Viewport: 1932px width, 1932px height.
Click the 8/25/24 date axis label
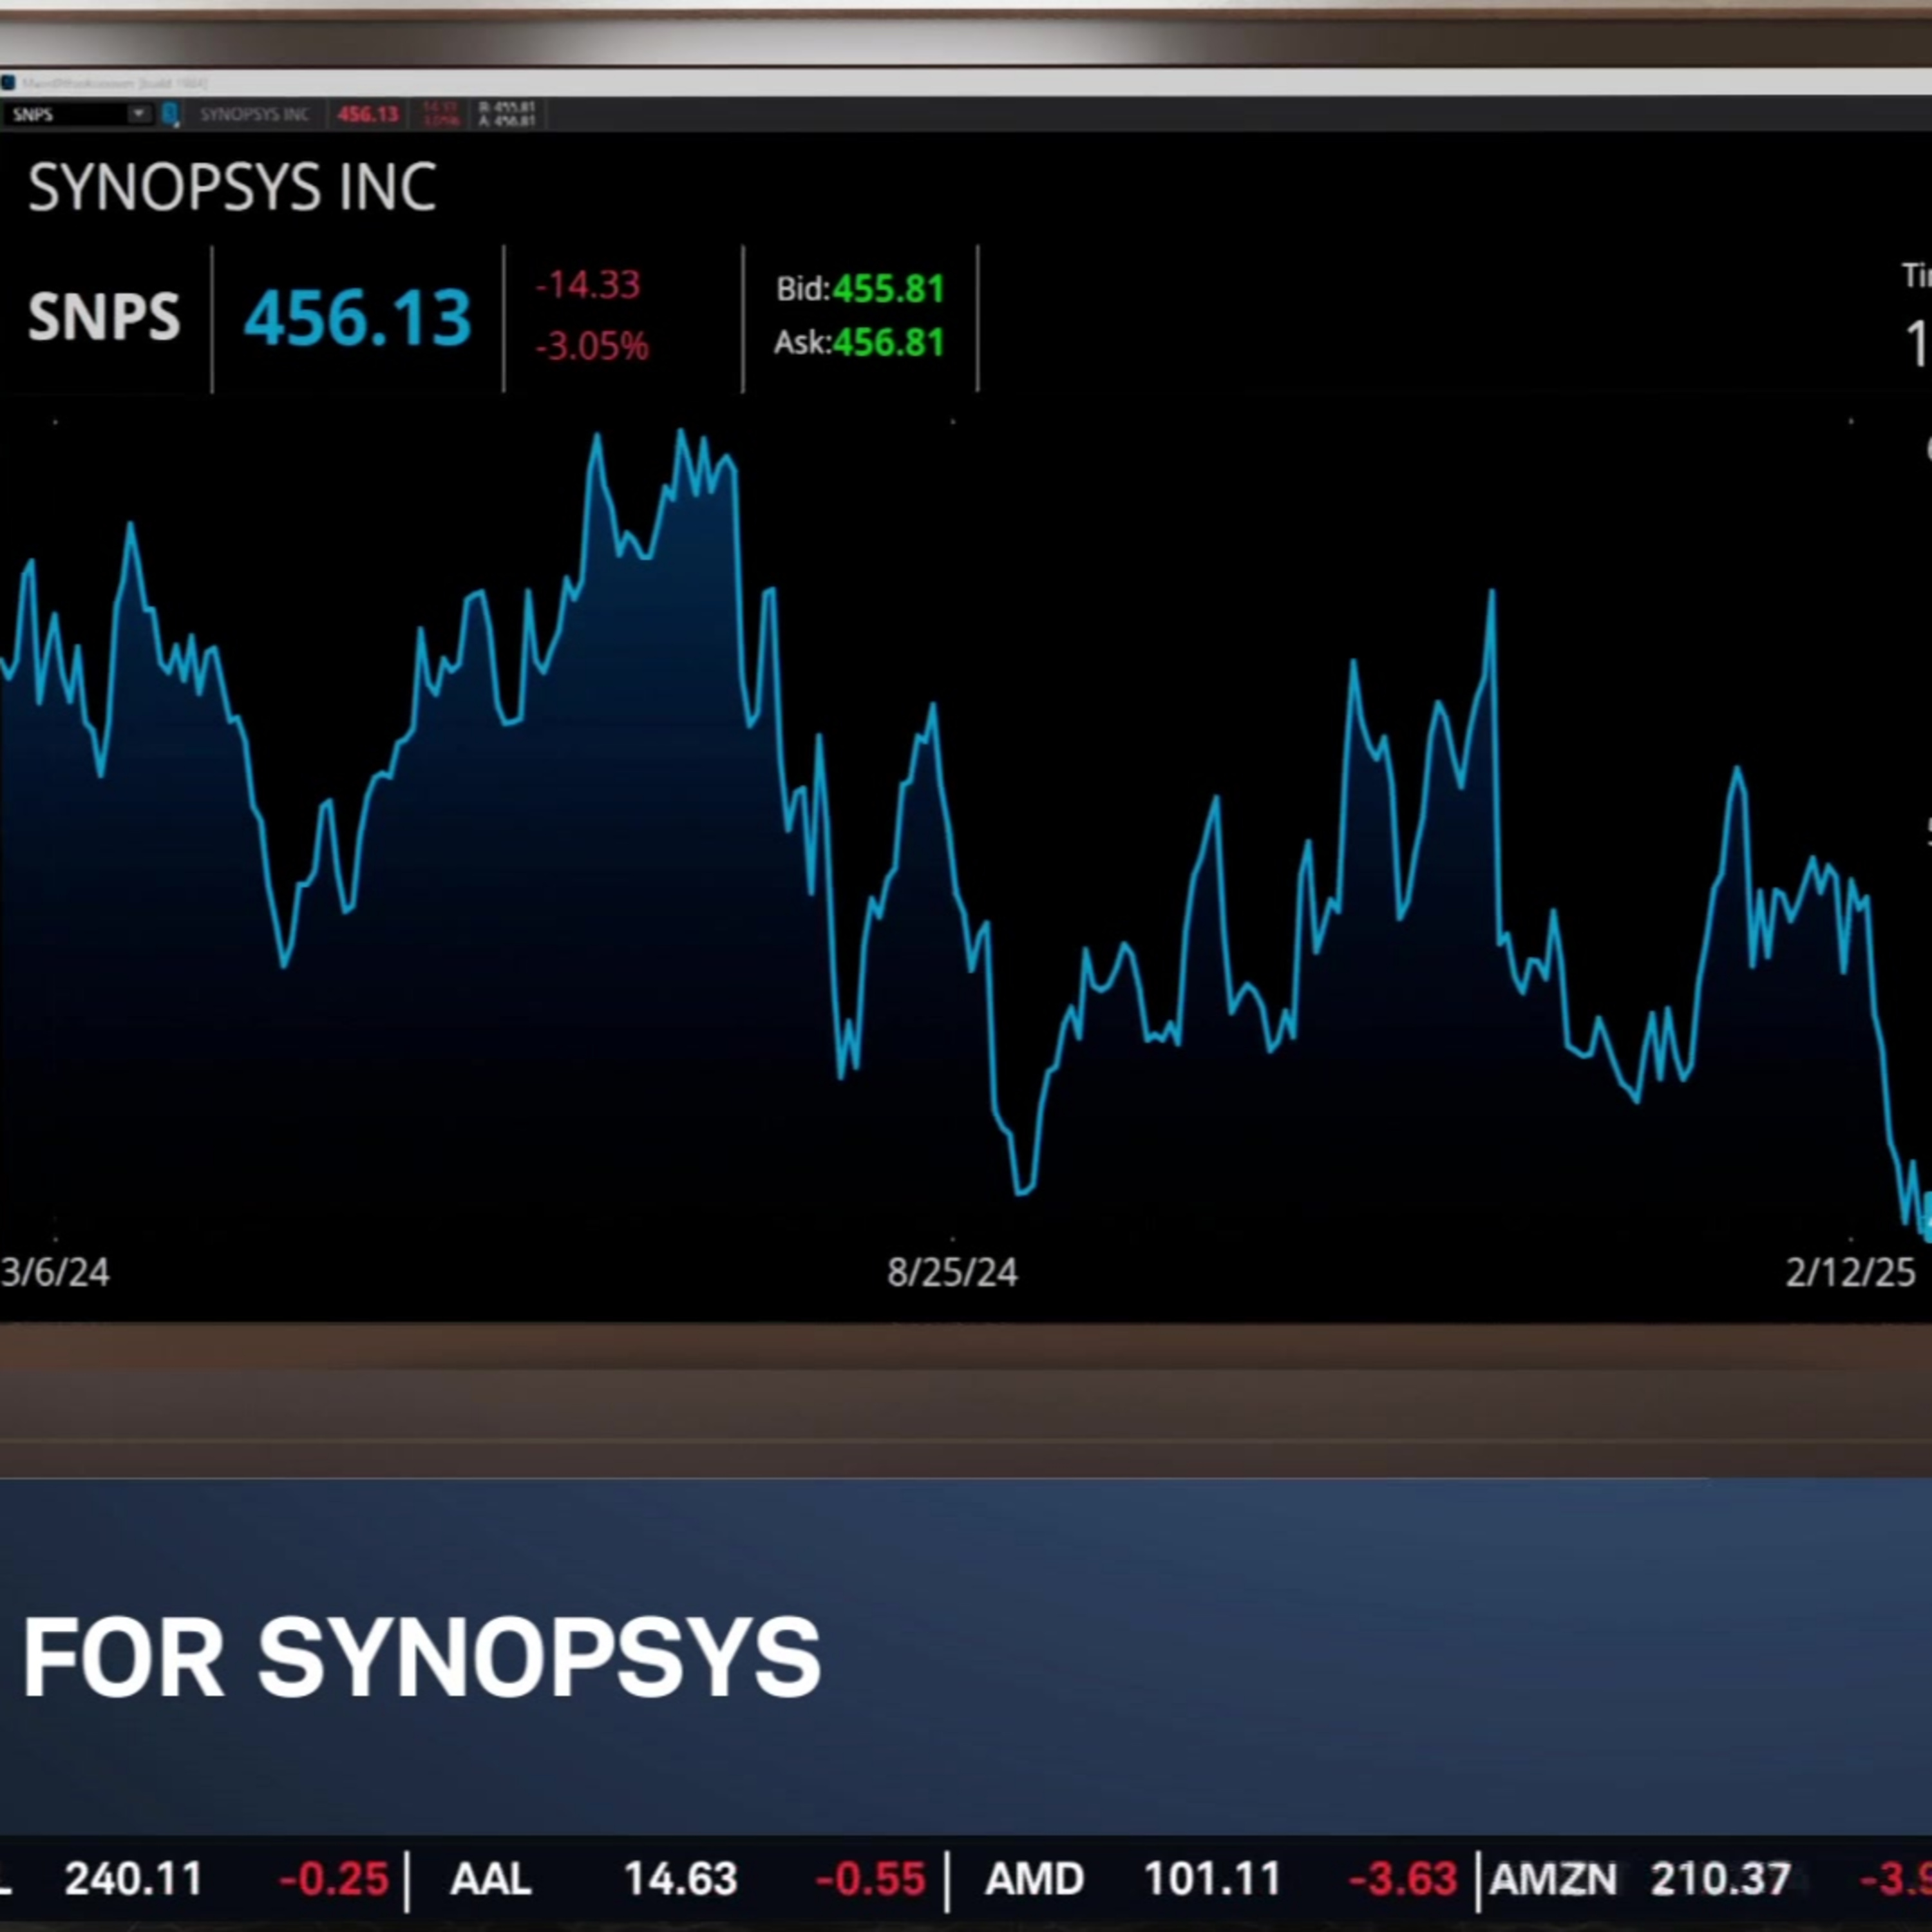coord(952,1272)
